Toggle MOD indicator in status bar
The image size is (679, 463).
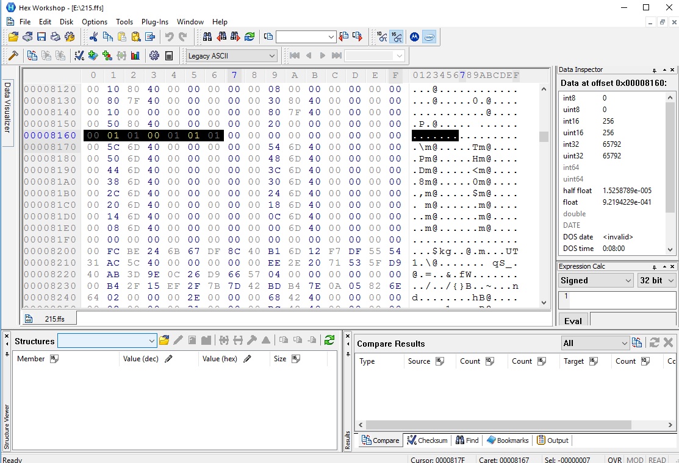(635, 459)
